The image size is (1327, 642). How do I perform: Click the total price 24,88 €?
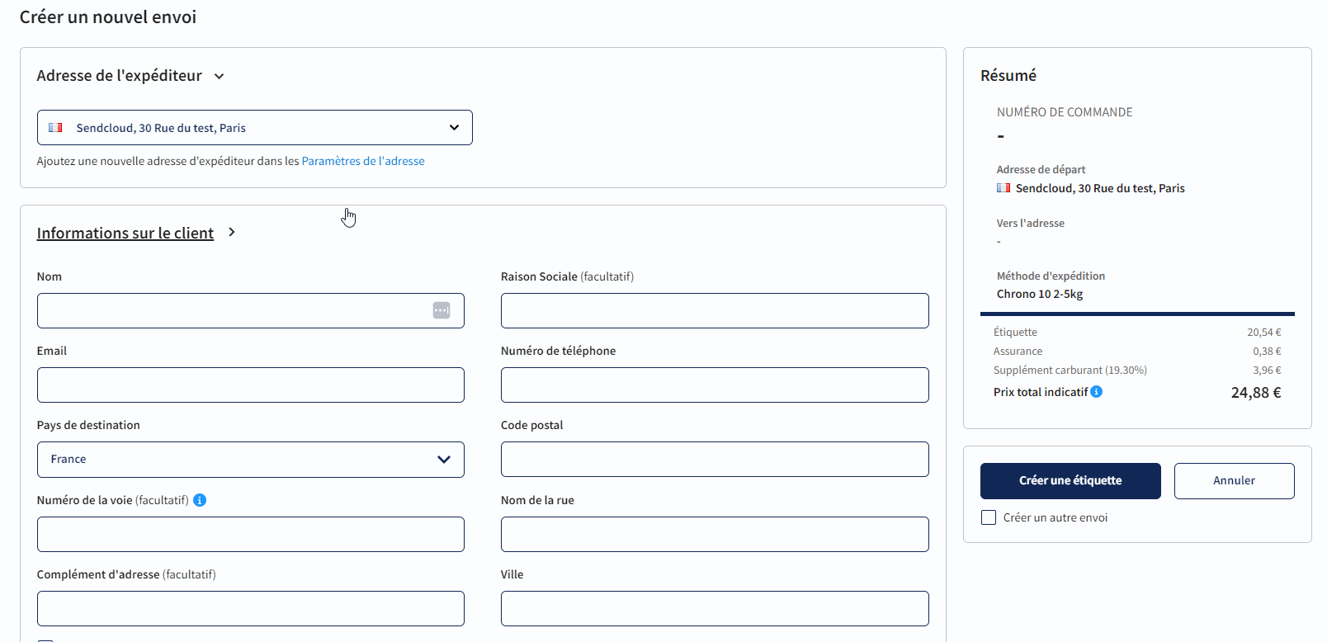point(1256,393)
